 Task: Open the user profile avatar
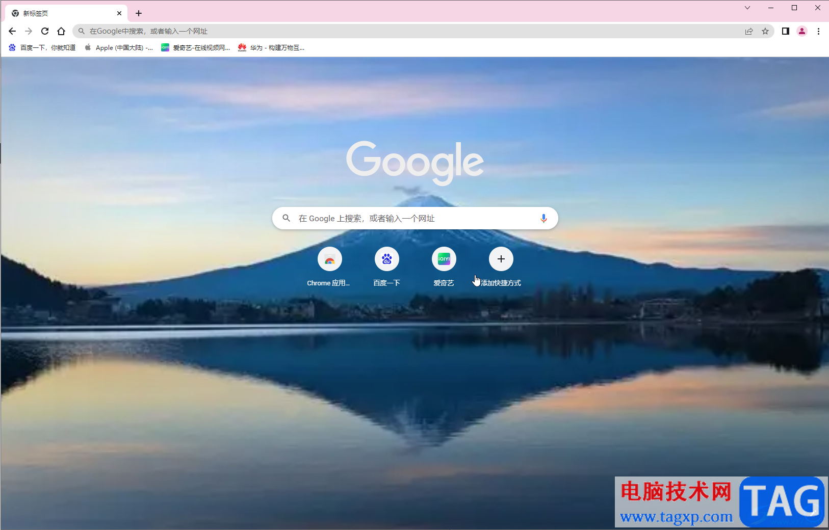[x=802, y=31]
